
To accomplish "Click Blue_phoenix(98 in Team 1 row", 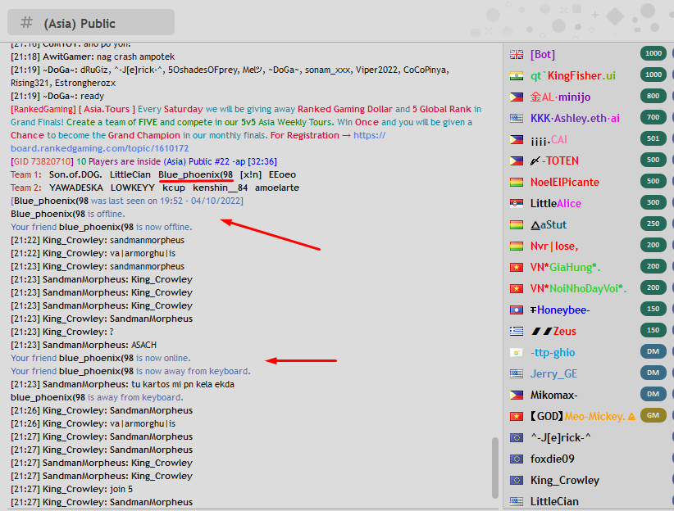I will point(196,174).
